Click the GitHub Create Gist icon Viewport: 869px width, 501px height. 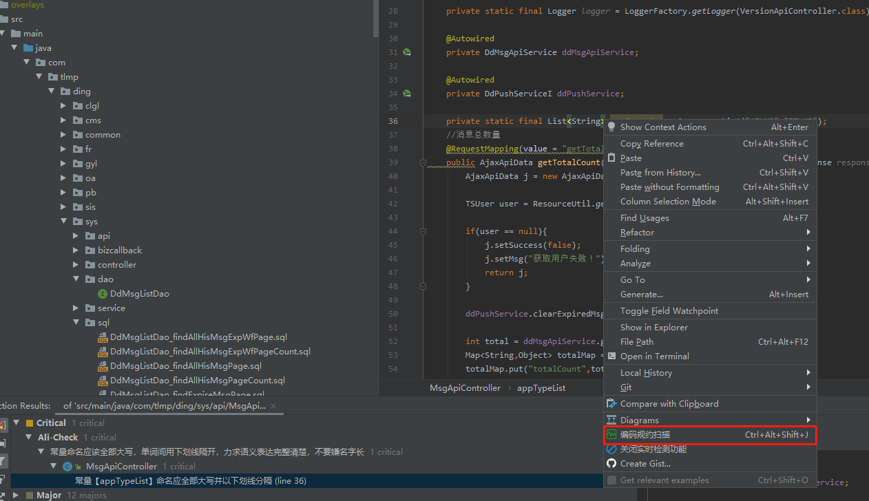(611, 463)
